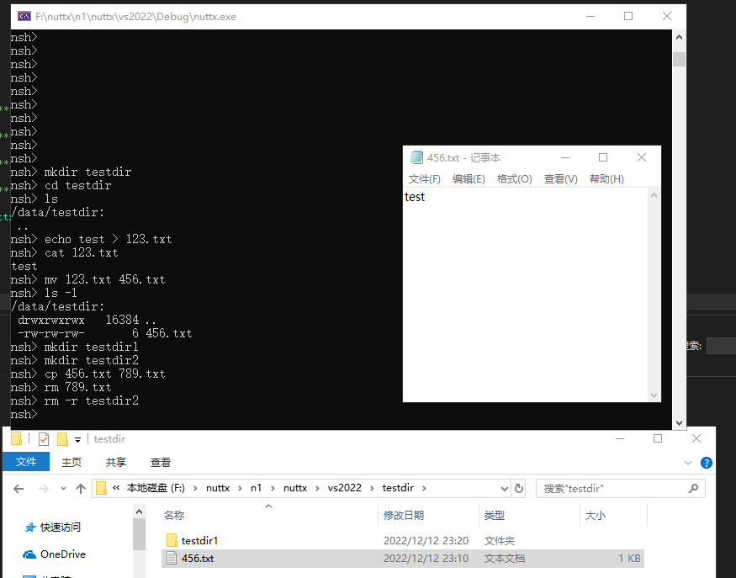This screenshot has width=736, height=578.
Task: Sort by 名称 column header
Action: (174, 516)
